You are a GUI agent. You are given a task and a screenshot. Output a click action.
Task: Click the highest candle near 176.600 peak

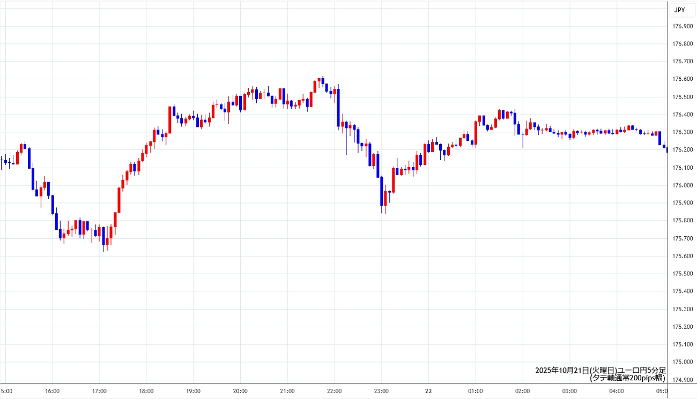(x=323, y=80)
